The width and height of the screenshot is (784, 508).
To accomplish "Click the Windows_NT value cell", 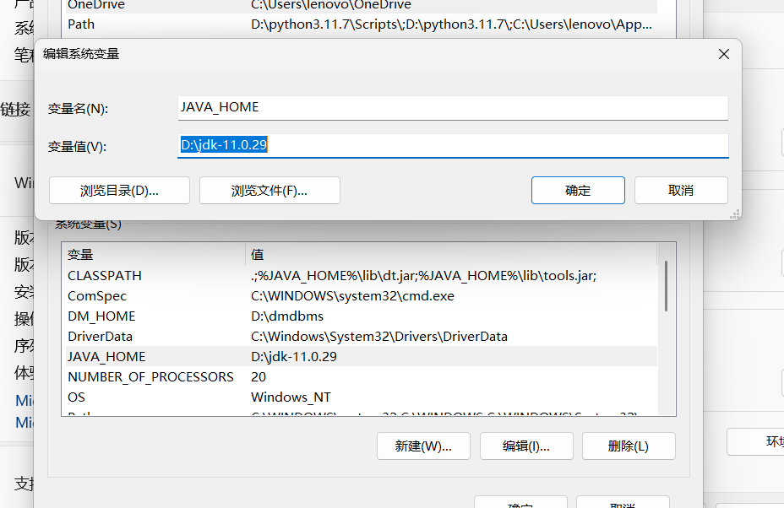I will click(291, 397).
